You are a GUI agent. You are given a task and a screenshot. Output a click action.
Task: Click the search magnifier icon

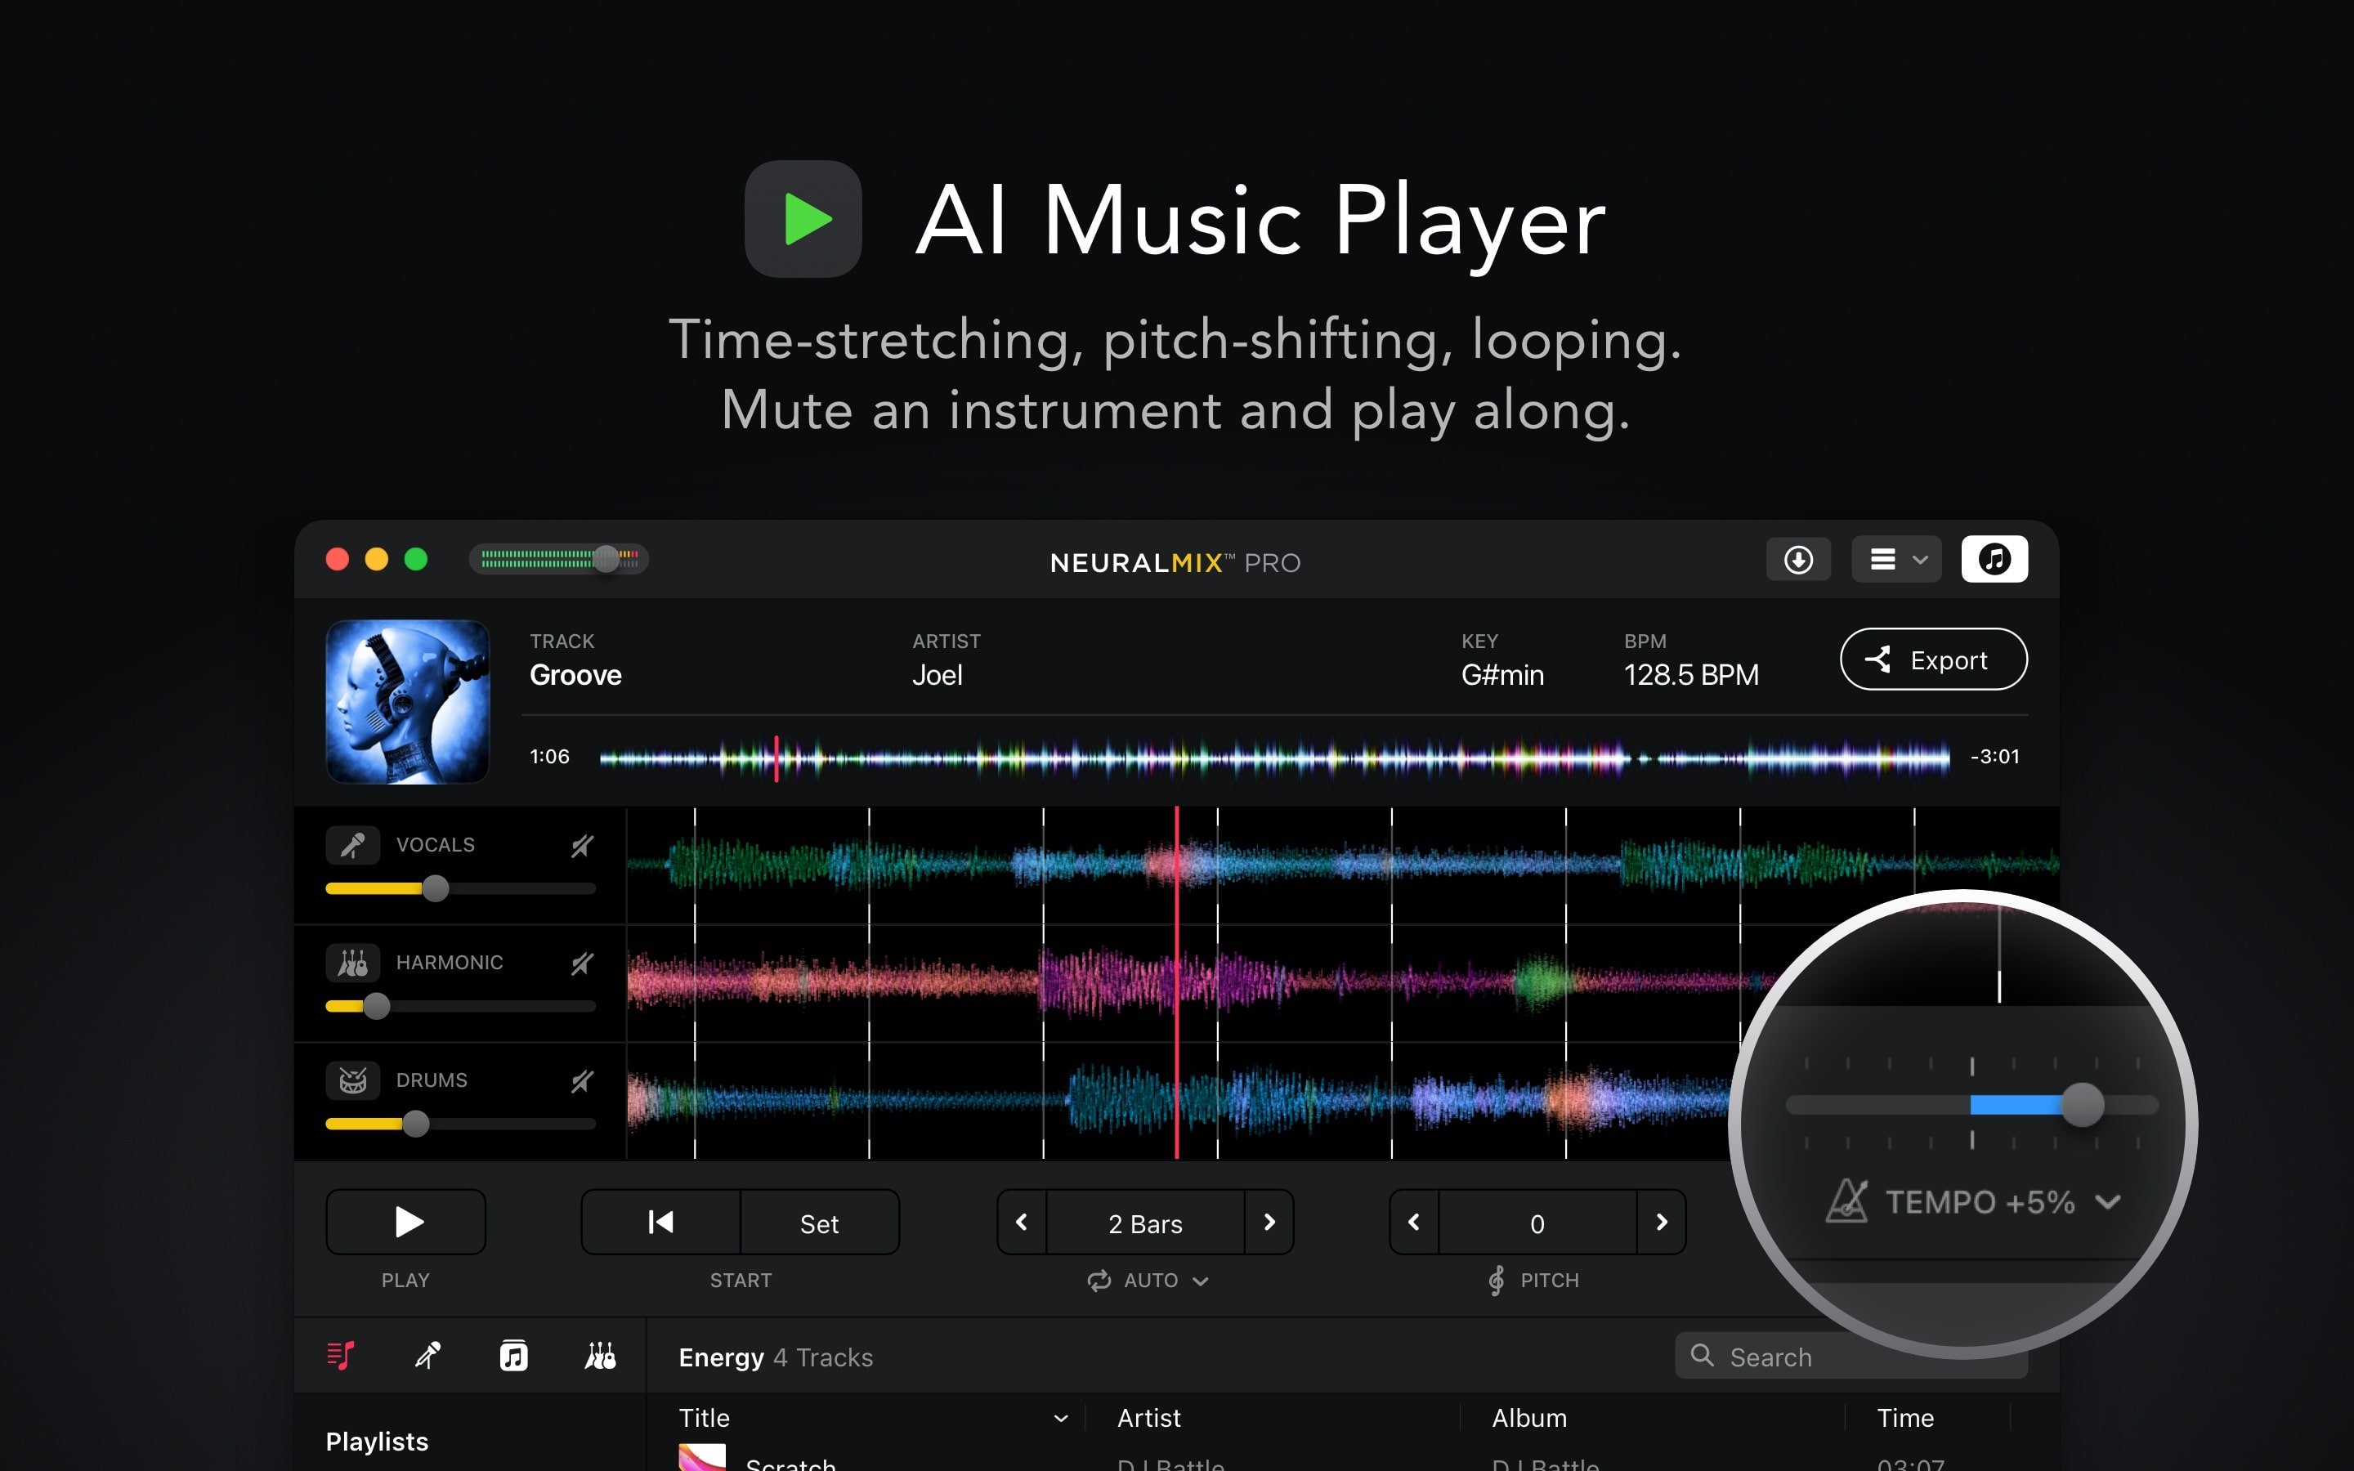[x=1701, y=1355]
